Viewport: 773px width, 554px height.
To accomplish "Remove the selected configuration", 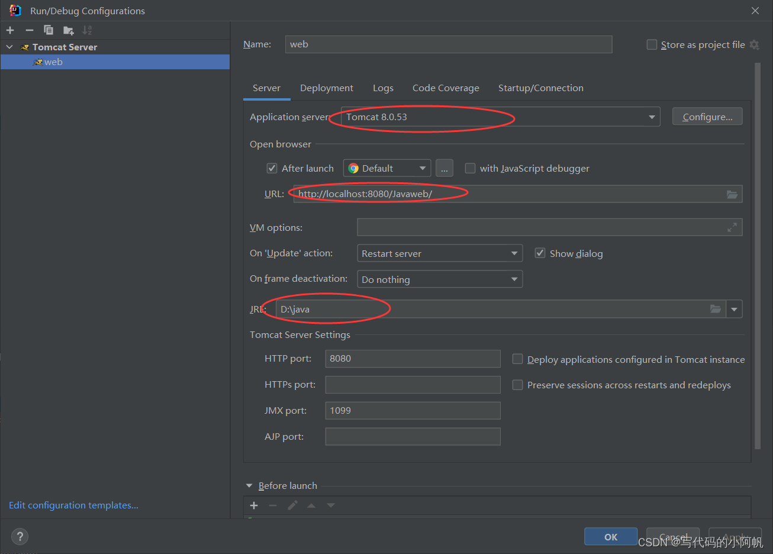I will tap(30, 30).
